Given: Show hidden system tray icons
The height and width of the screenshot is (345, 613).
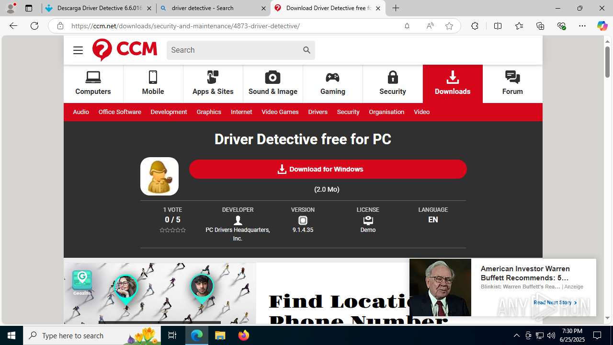Looking at the screenshot, I should point(516,335).
